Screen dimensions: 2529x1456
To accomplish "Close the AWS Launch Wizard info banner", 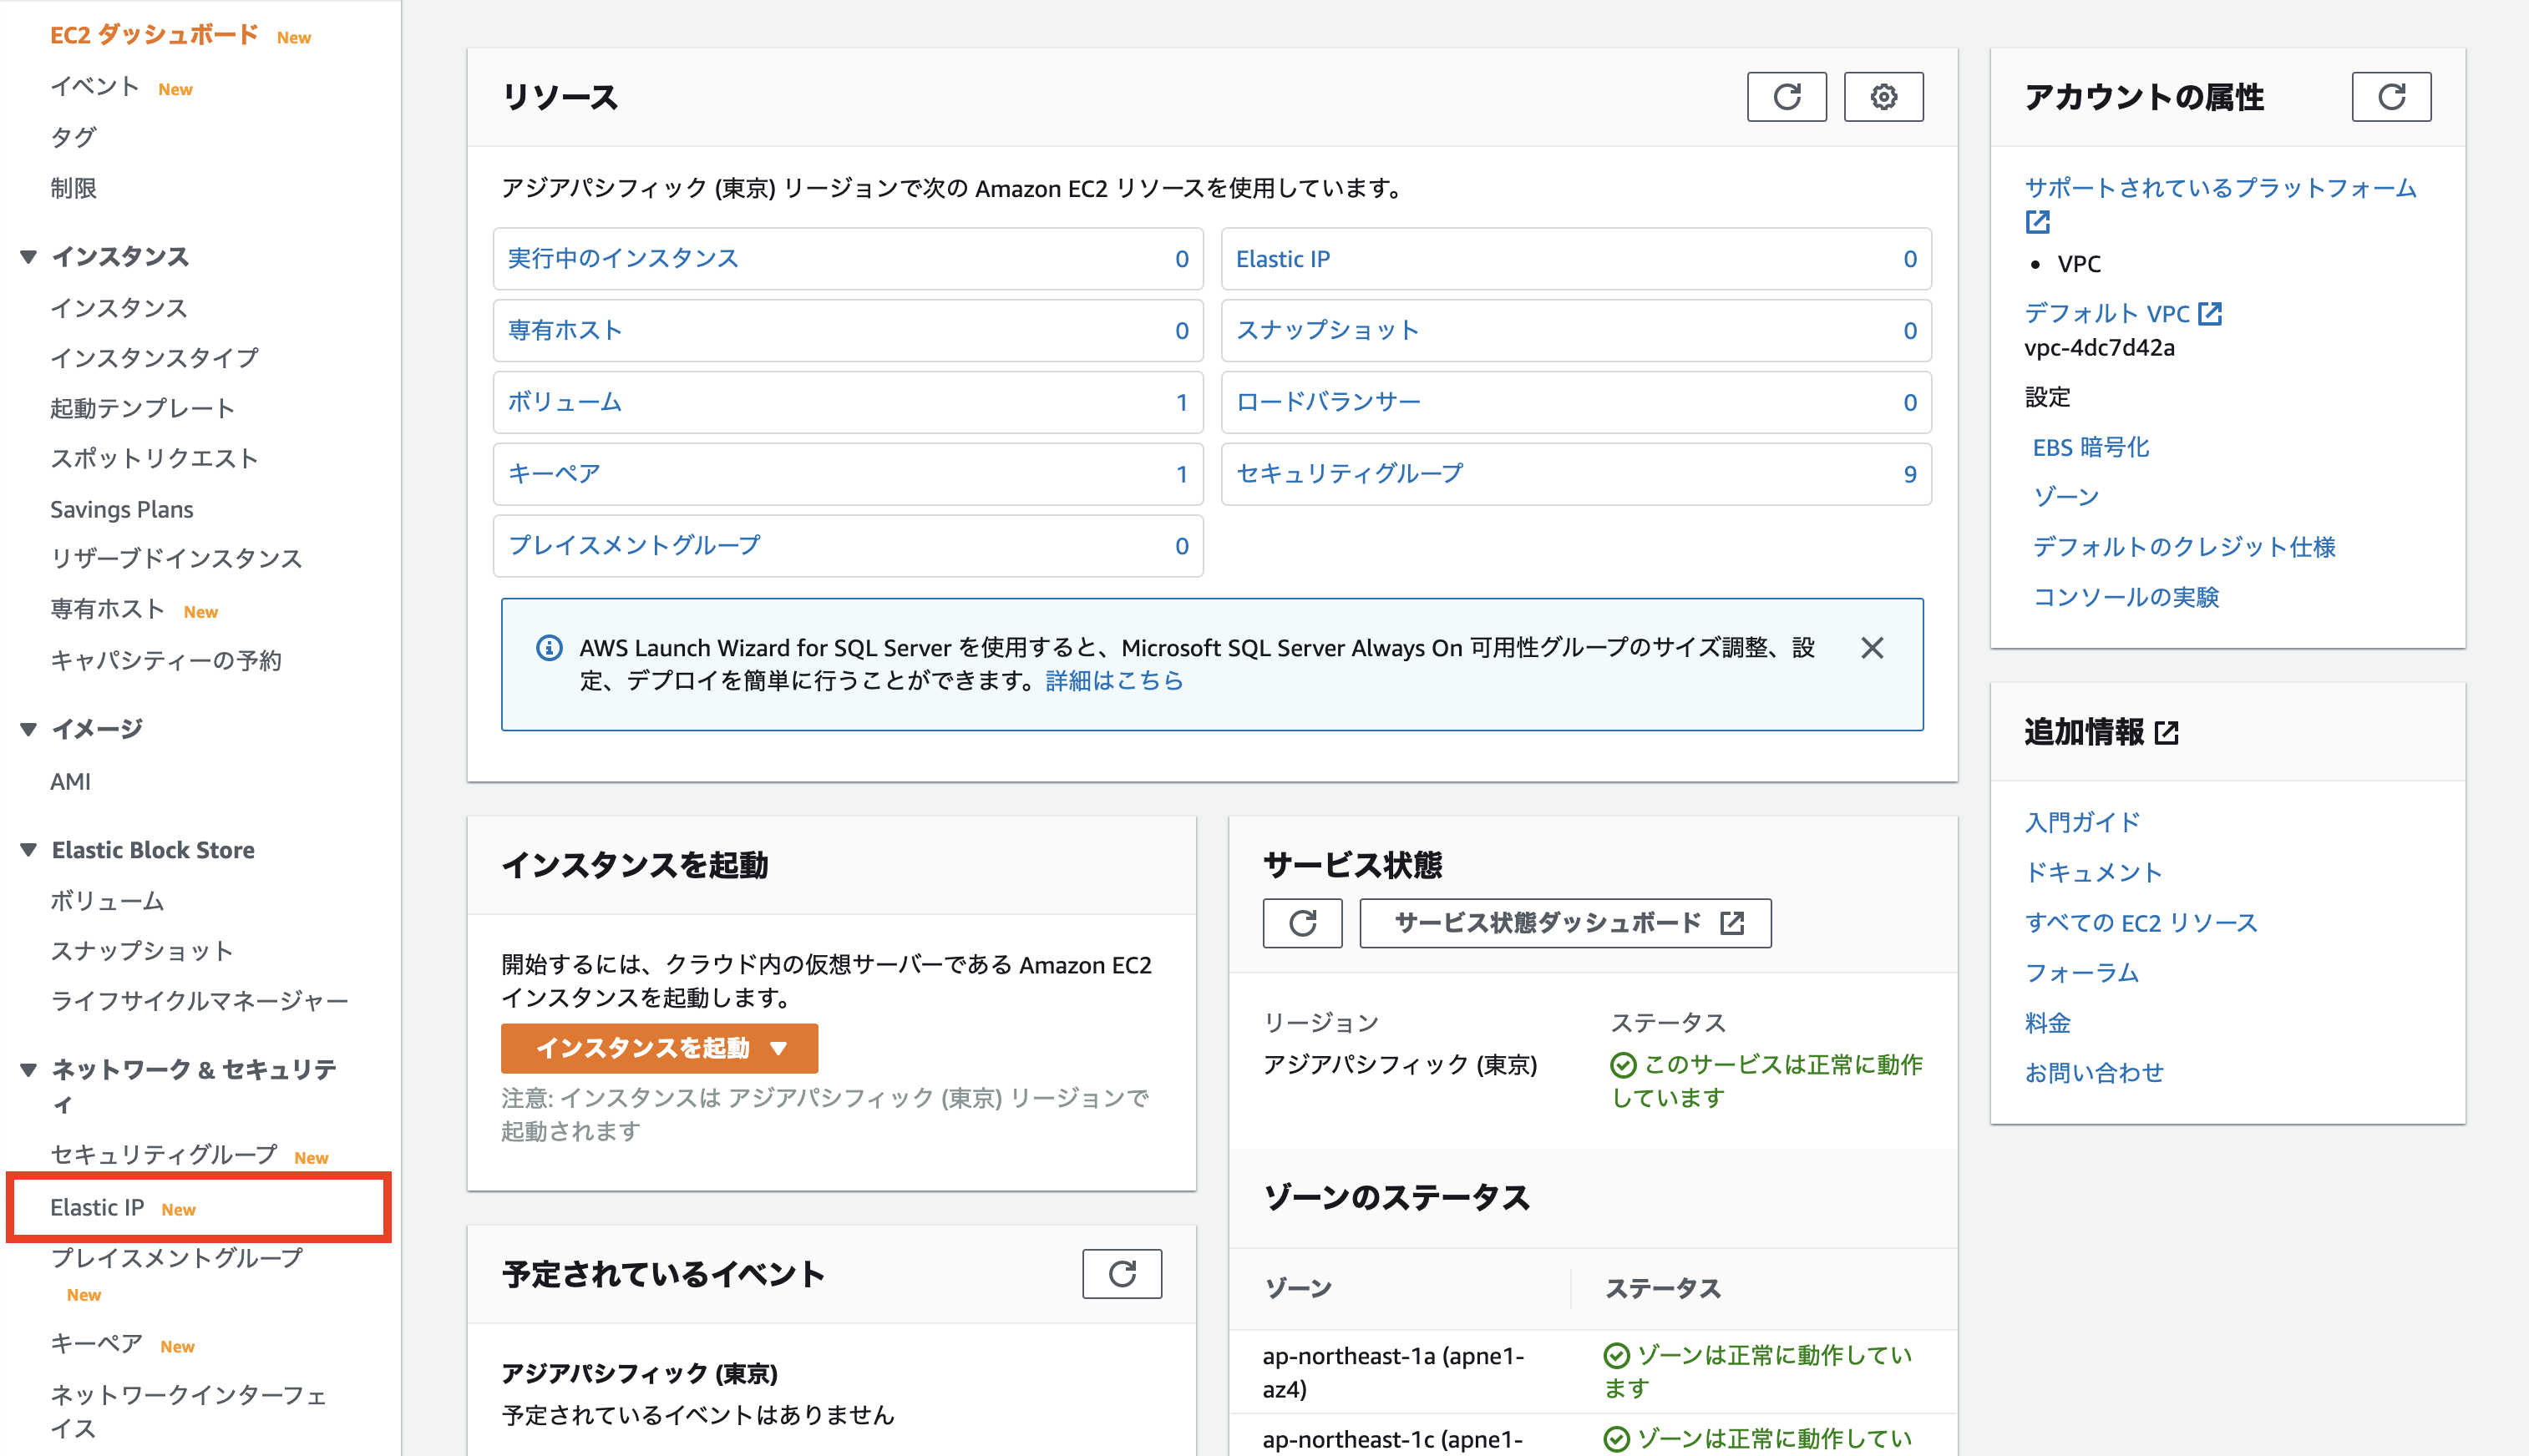I will (x=1873, y=648).
